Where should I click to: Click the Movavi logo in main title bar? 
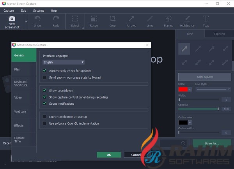click(x=4, y=4)
